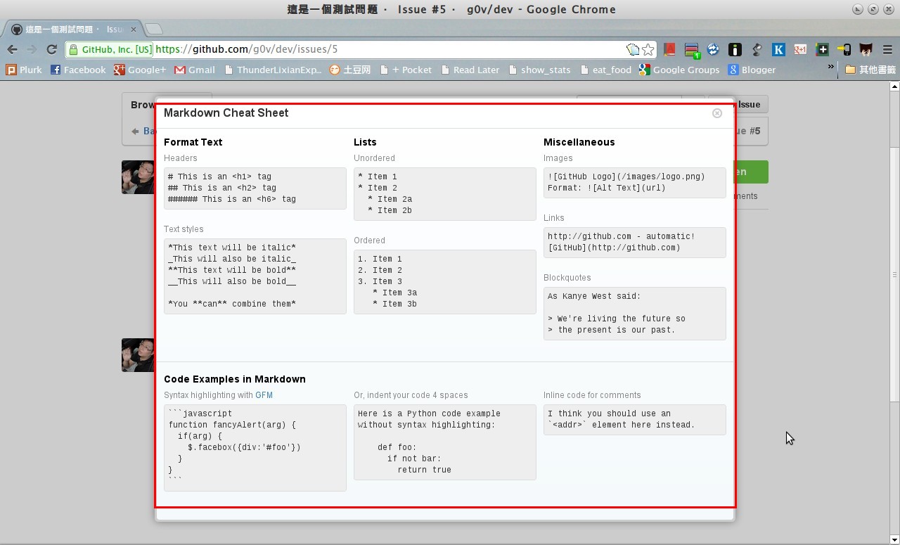Click the scrollbar down arrow
900x545 pixels.
pos(894,539)
